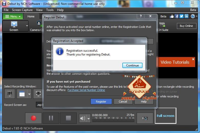Expand window selection dropdown arrow
The image size is (200, 133).
click(29, 94)
